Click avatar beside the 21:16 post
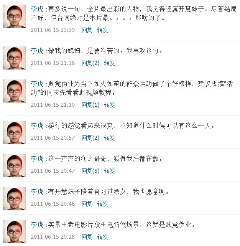 click(15, 58)
